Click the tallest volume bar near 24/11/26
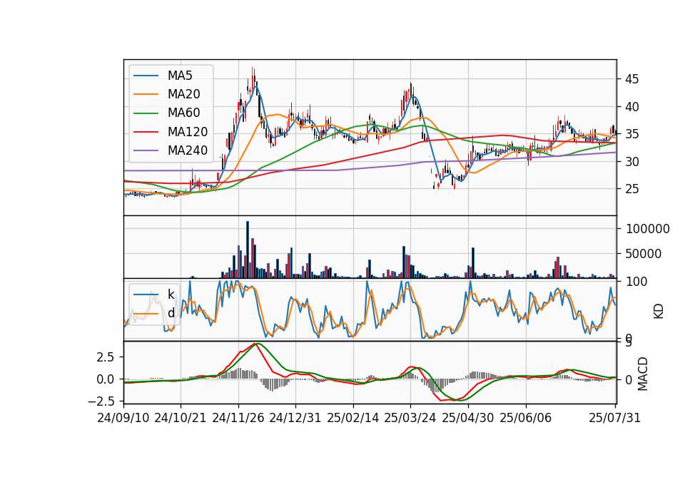The image size is (685, 492). tap(248, 250)
